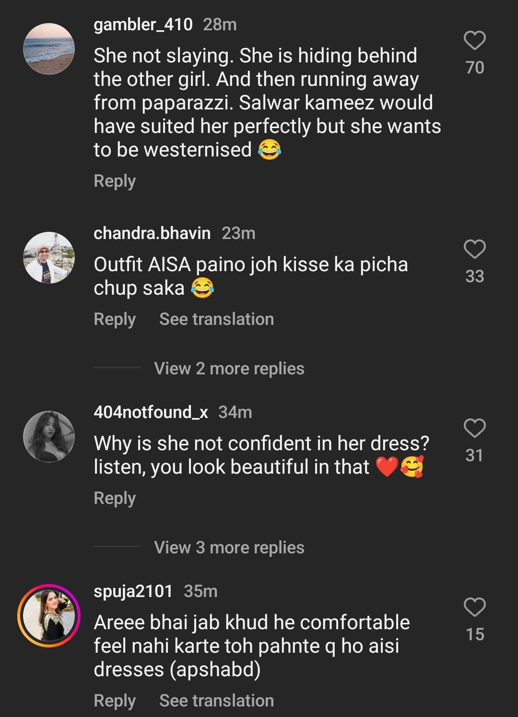Reply to chandra.bhavin's comment

pos(115,319)
